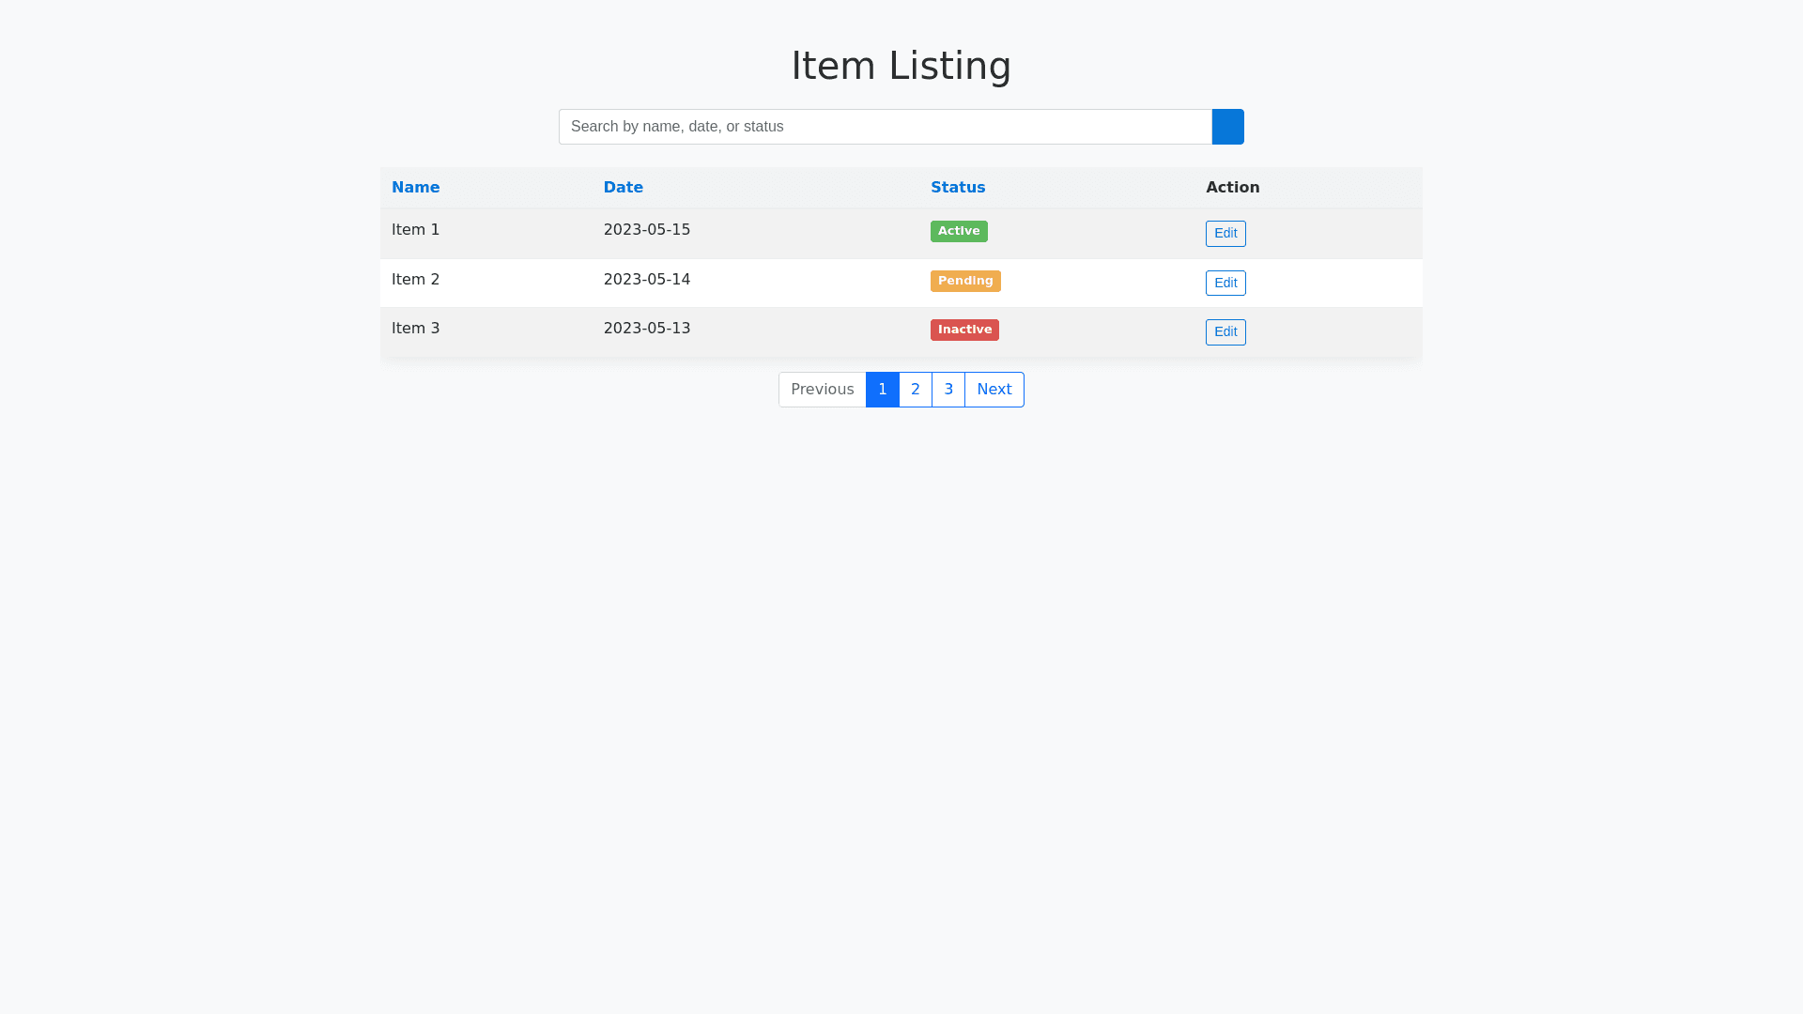Select page 1 in pagination
This screenshot has width=1803, height=1014.
point(882,390)
